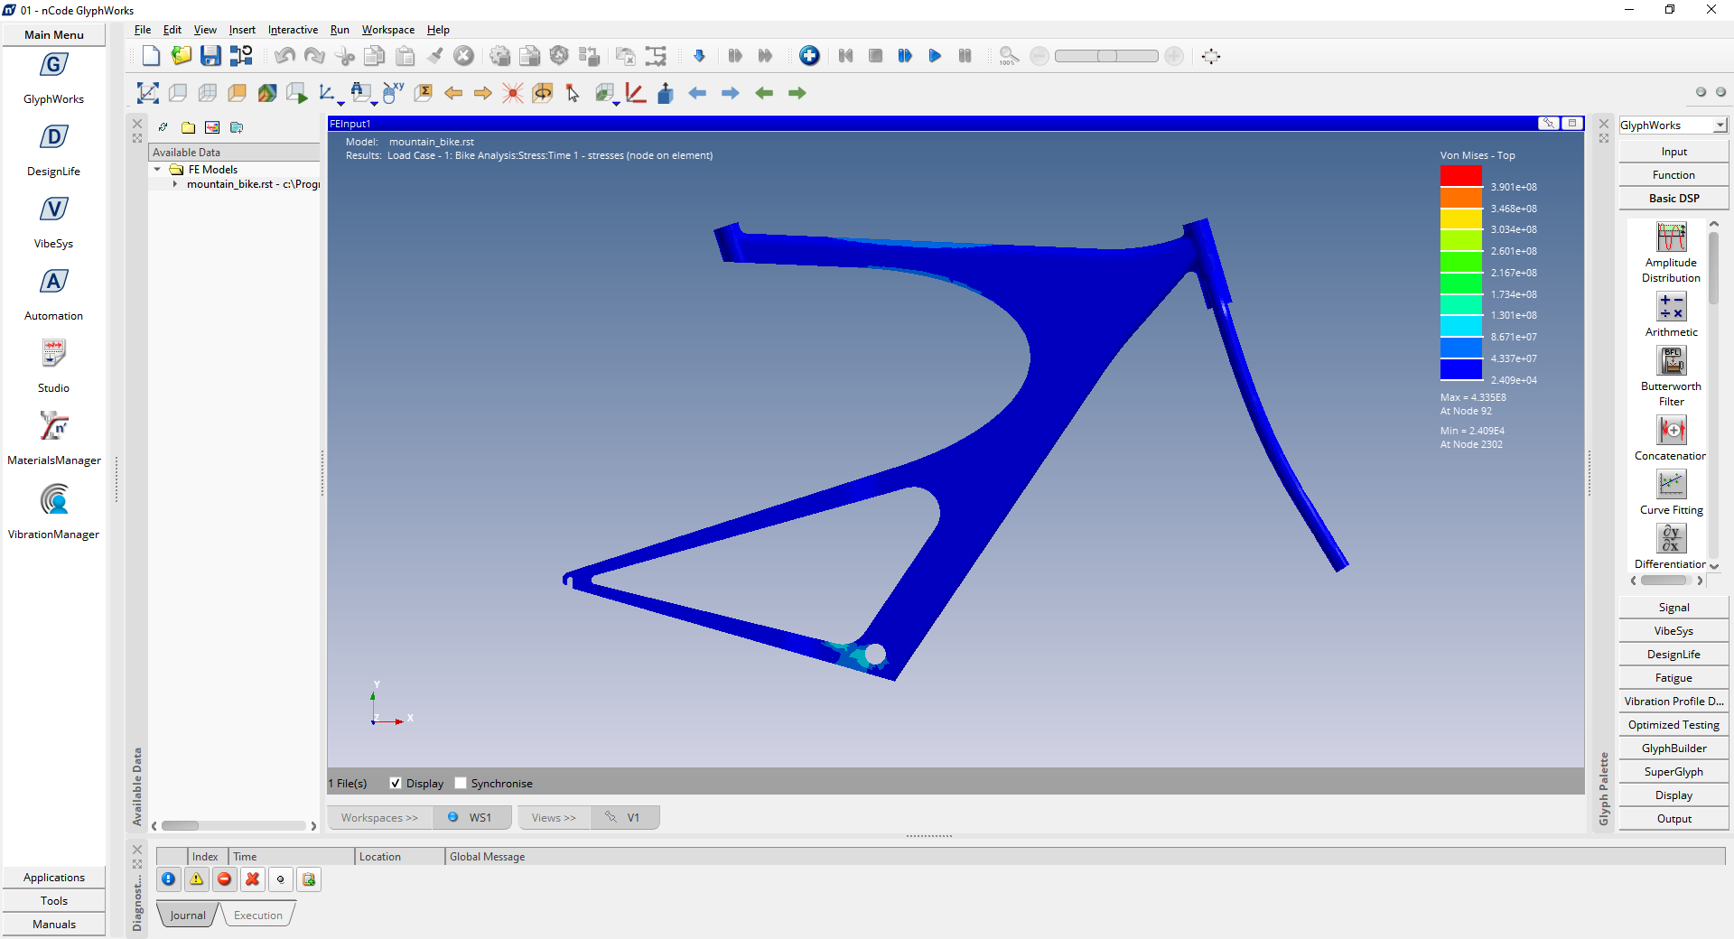Click the Applications button in Main Menu

(x=54, y=877)
